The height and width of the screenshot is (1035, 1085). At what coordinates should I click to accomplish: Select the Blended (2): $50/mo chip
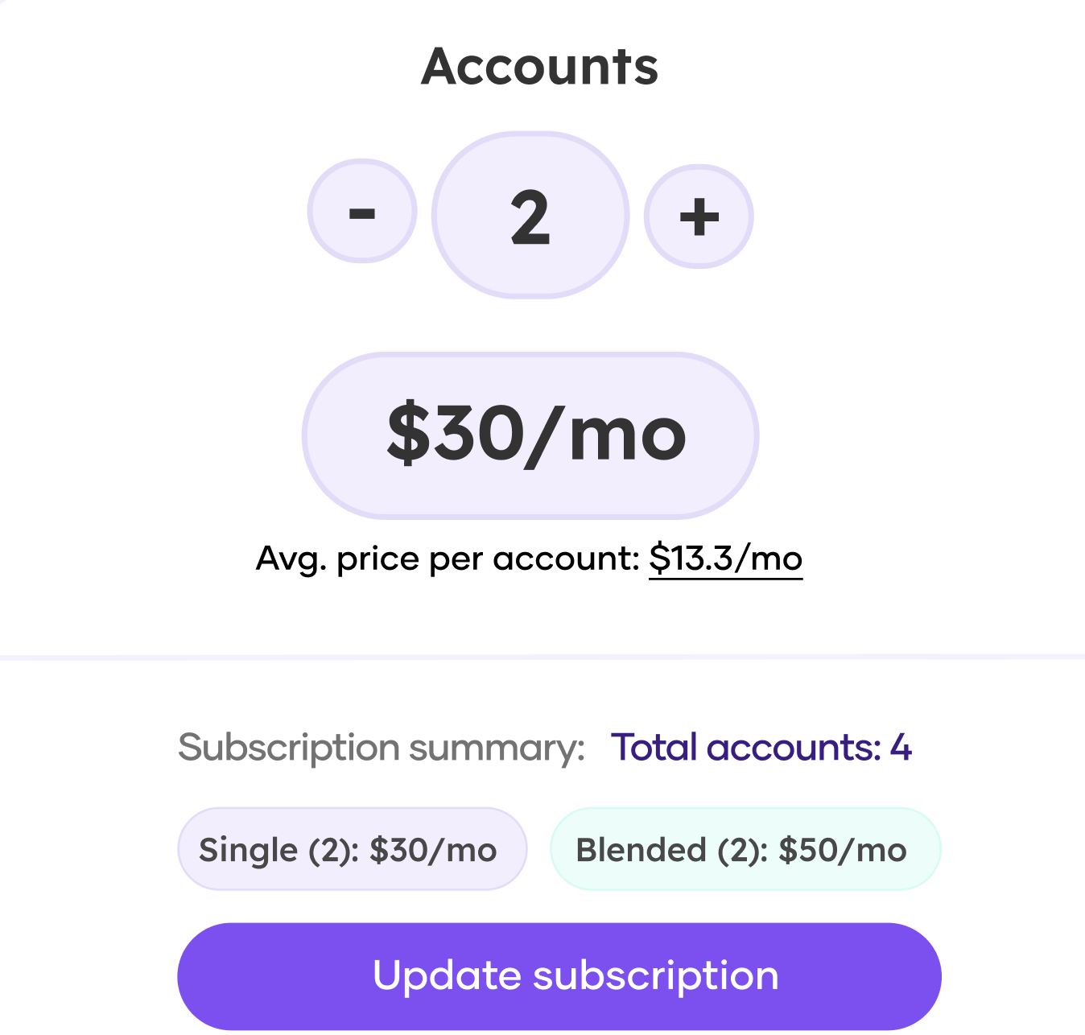[x=745, y=849]
